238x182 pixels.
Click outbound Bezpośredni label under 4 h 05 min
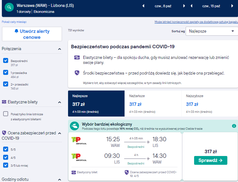pyautogui.click(x=136, y=147)
